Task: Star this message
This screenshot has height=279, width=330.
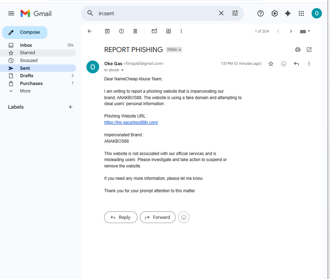Action: pyautogui.click(x=271, y=64)
